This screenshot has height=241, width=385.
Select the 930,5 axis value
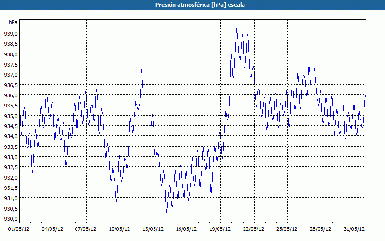coord(11,208)
